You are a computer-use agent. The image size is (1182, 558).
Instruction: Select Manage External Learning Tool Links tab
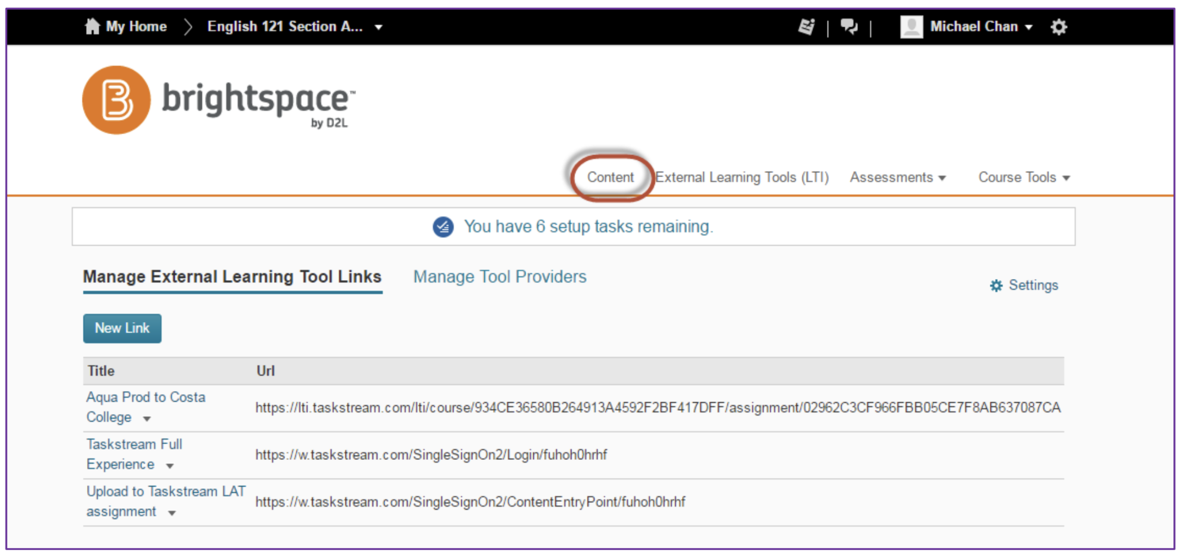click(232, 276)
